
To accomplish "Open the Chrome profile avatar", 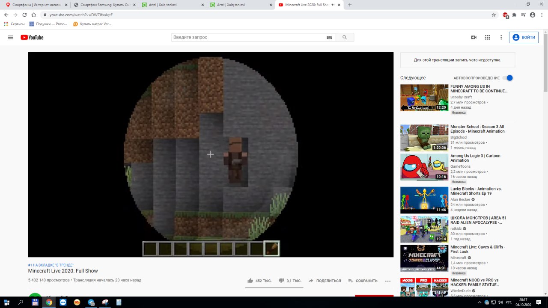I will [x=533, y=15].
